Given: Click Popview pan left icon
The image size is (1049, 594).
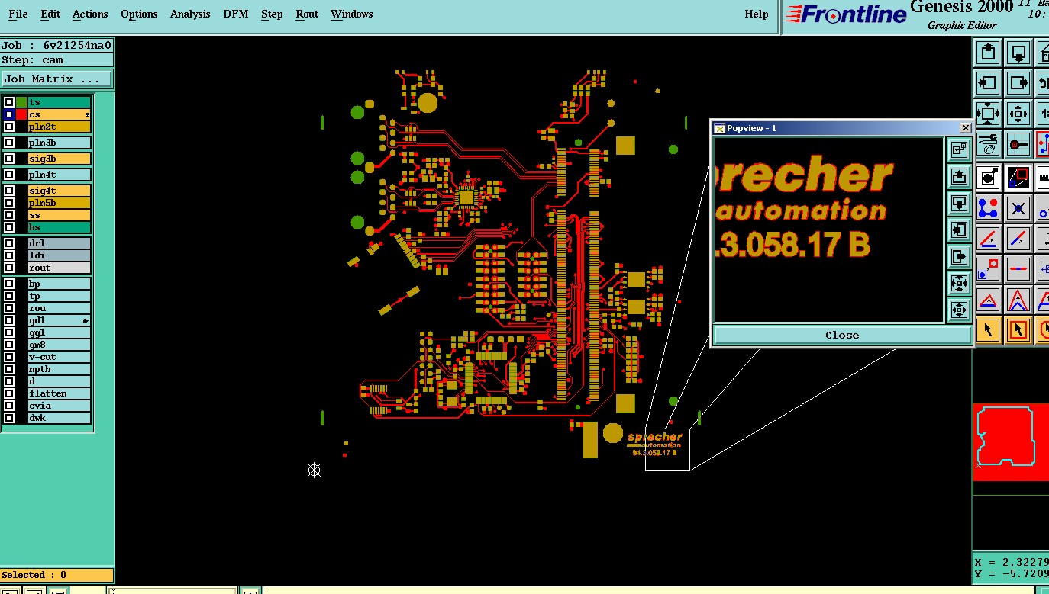Looking at the screenshot, I should (x=959, y=230).
